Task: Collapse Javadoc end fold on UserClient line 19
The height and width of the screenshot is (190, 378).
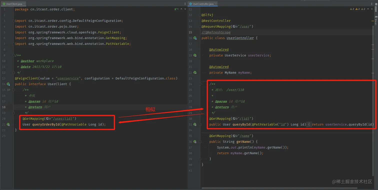Action: [x=14, y=113]
